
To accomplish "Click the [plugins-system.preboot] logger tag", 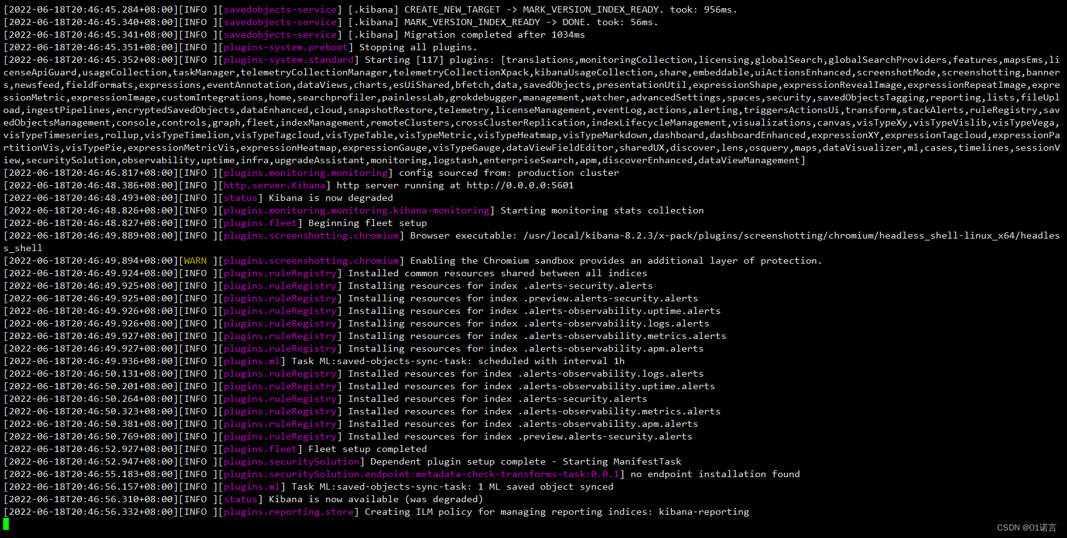I will 286,47.
